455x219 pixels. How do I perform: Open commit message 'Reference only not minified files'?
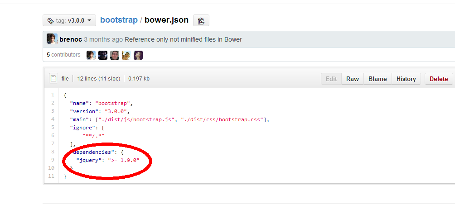click(x=183, y=39)
